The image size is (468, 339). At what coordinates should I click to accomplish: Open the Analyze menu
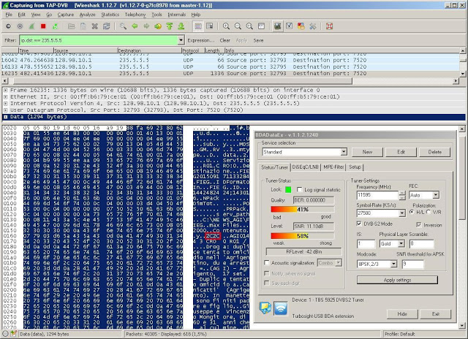[x=87, y=15]
